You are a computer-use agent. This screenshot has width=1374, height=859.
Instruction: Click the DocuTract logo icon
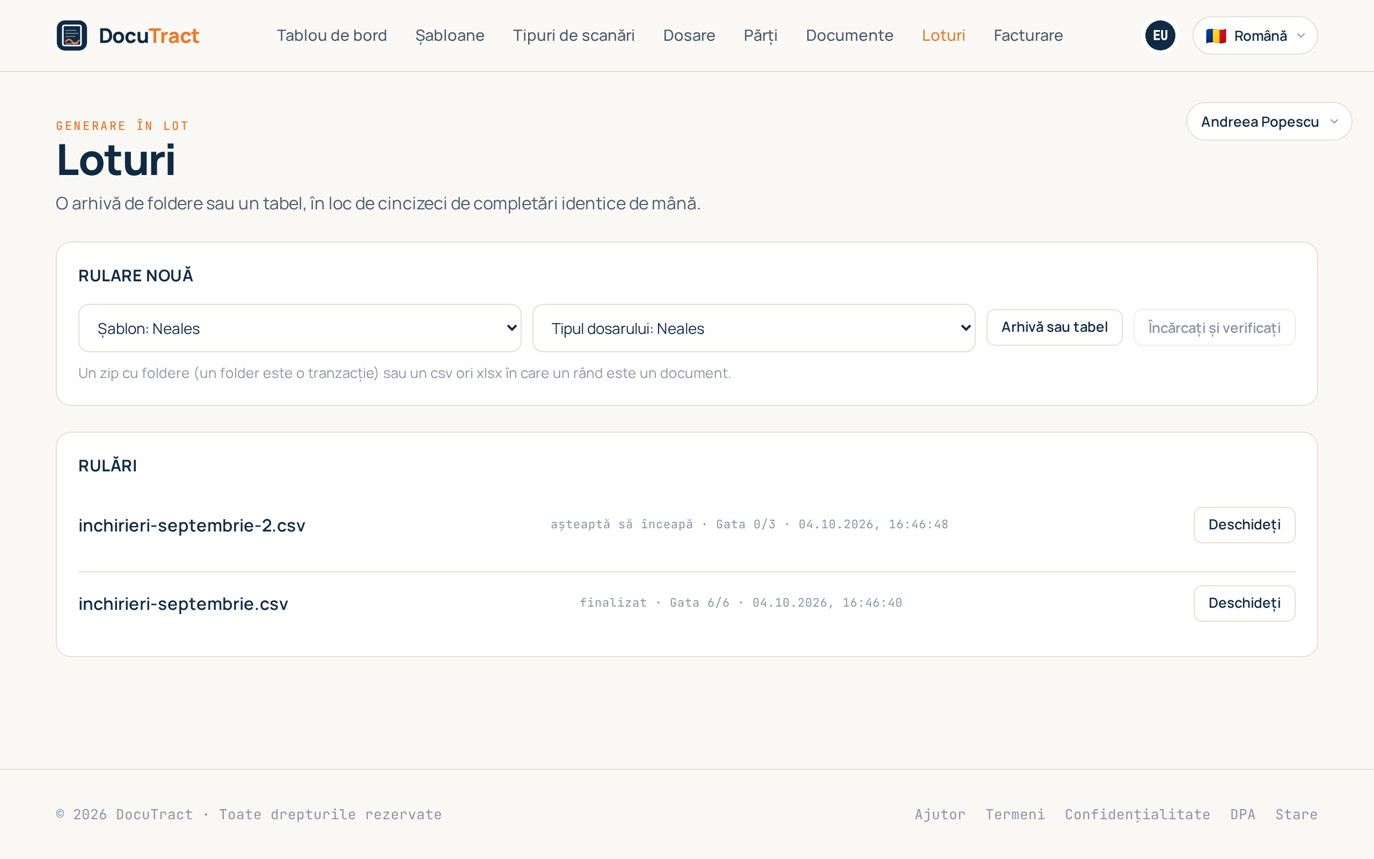pyautogui.click(x=71, y=35)
